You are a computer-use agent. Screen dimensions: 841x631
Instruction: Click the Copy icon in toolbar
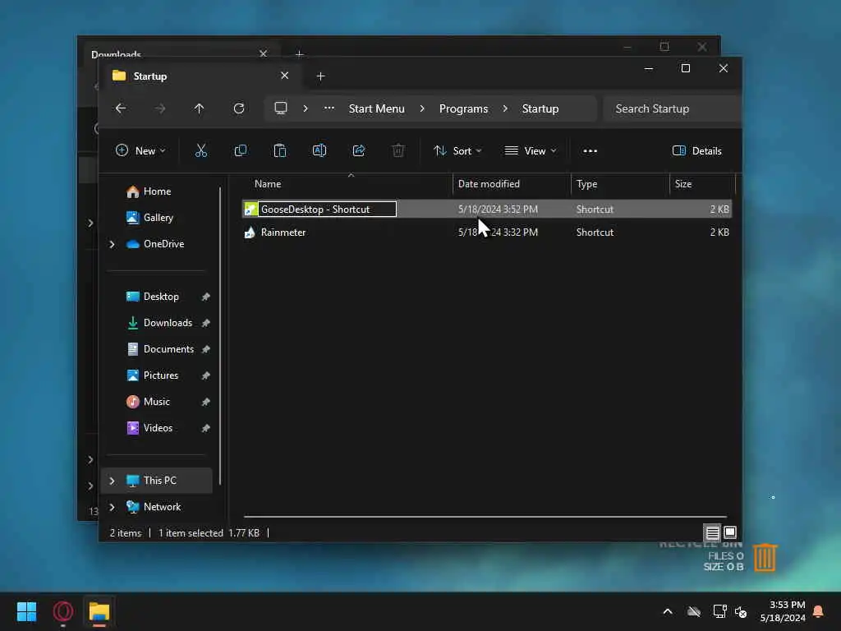(241, 151)
